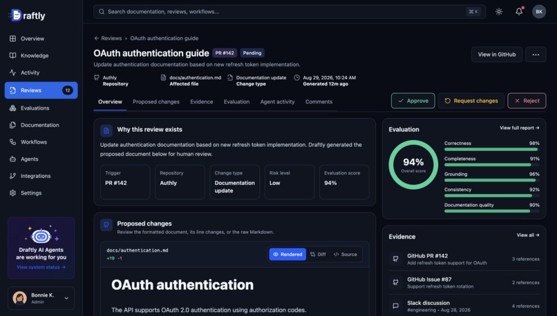Switch to Source view
This screenshot has width=557, height=316.
click(x=346, y=255)
